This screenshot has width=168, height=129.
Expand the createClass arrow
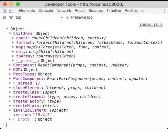pos(10,92)
